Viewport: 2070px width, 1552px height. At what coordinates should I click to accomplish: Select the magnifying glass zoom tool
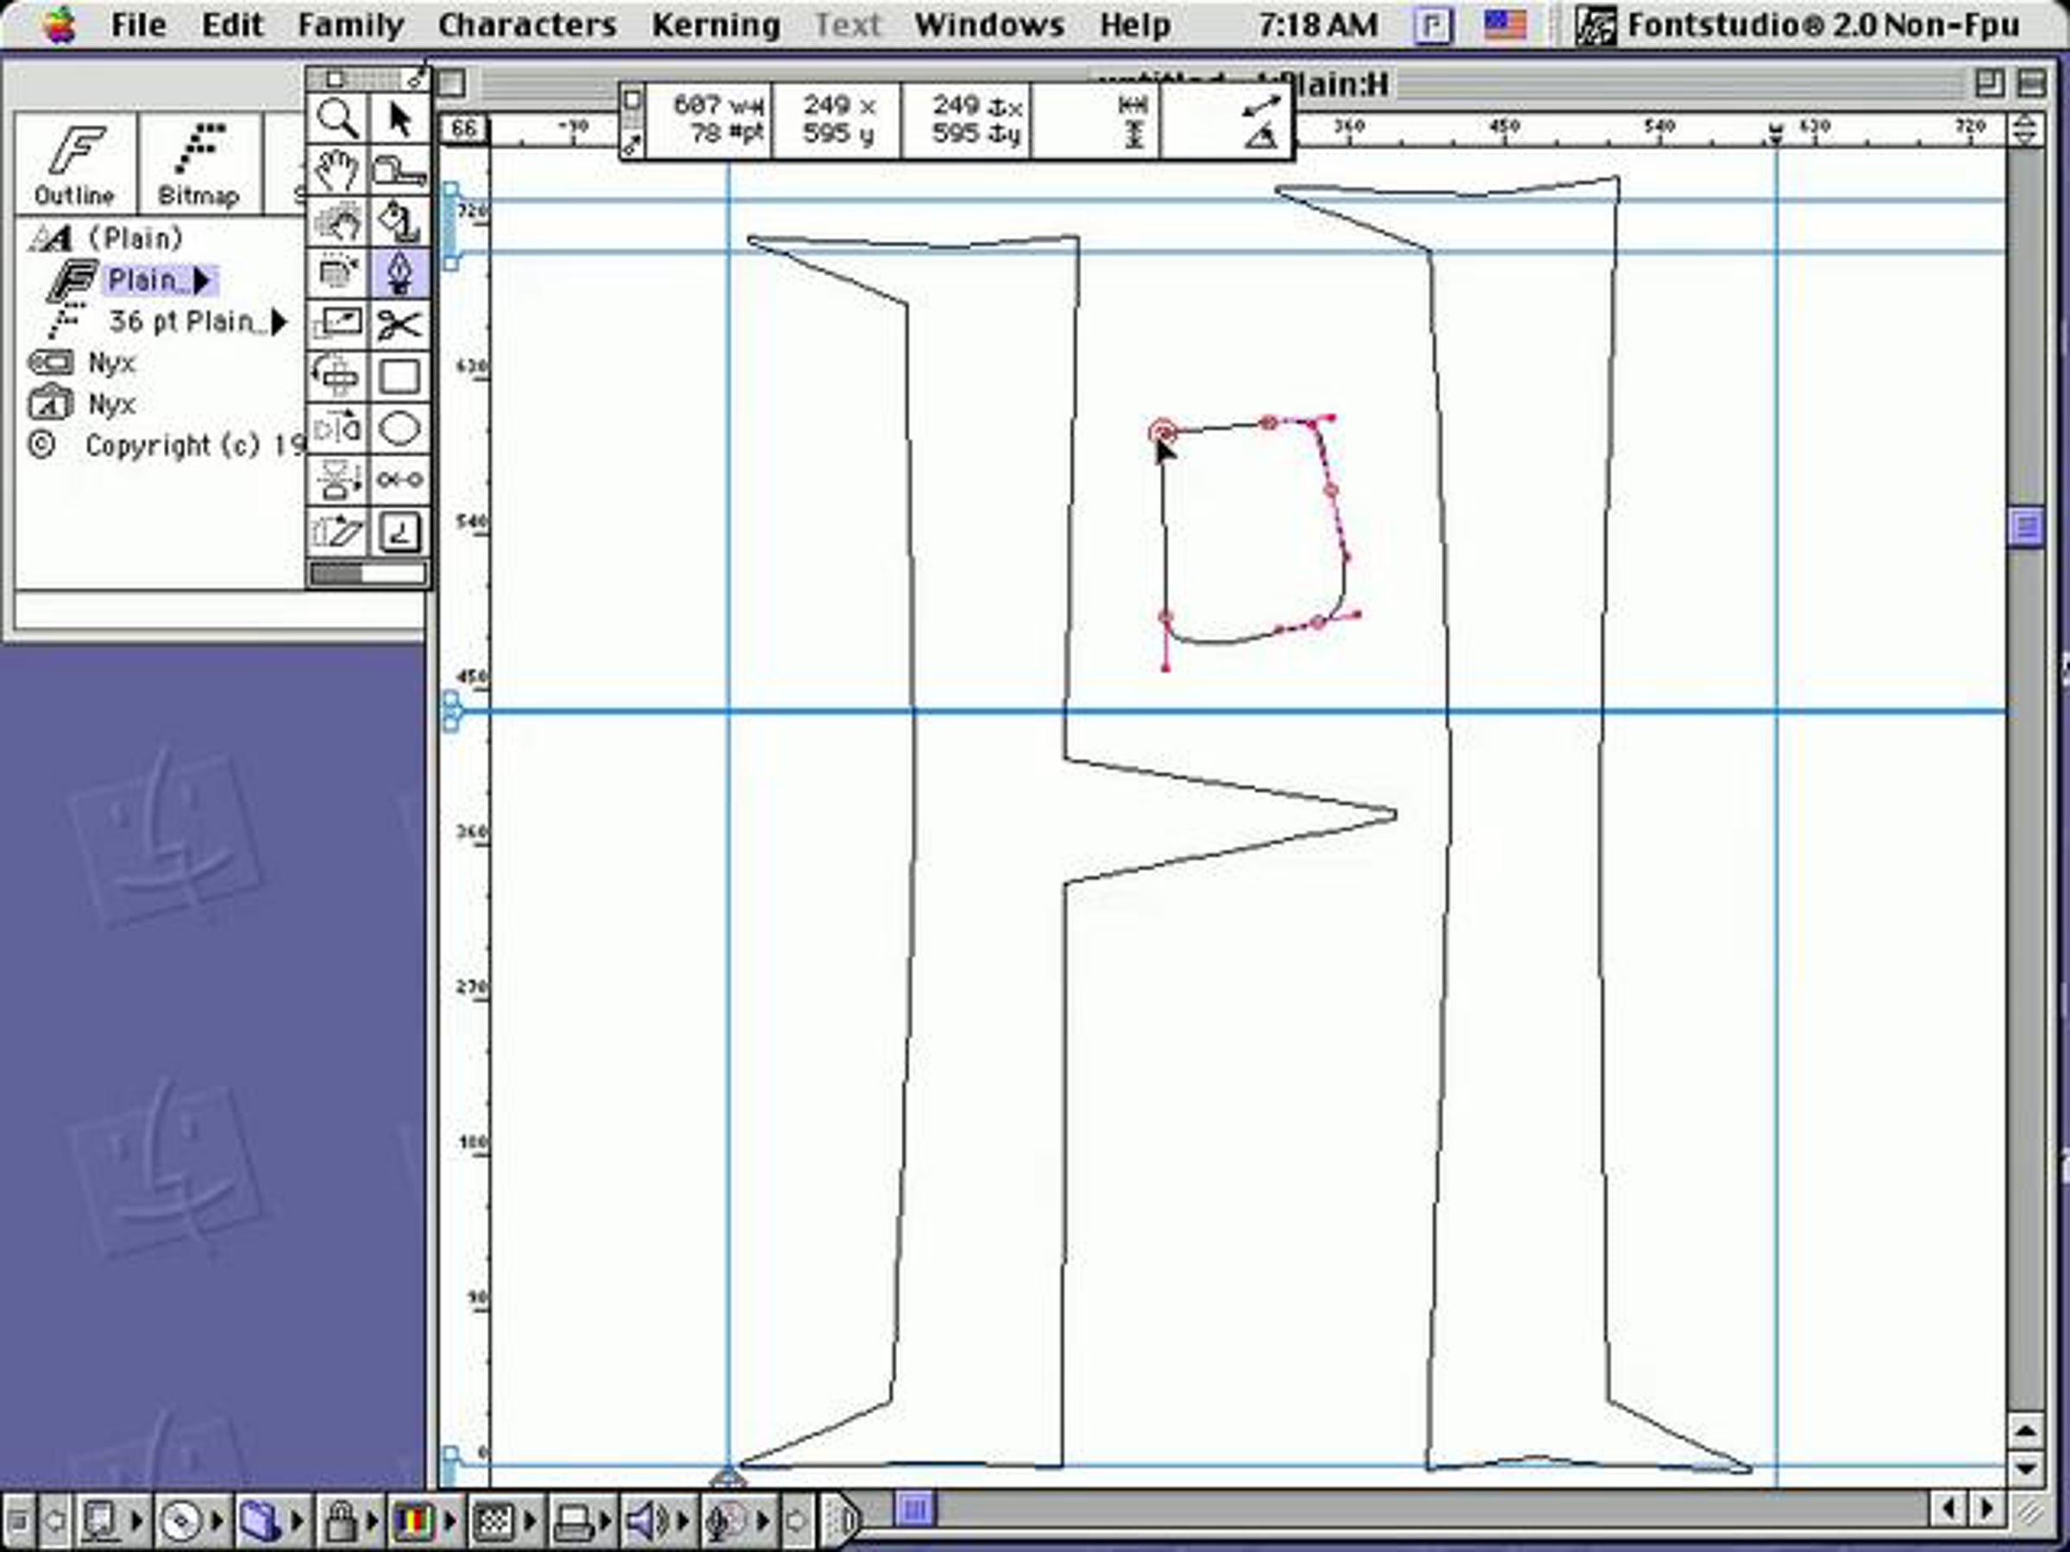tap(337, 119)
